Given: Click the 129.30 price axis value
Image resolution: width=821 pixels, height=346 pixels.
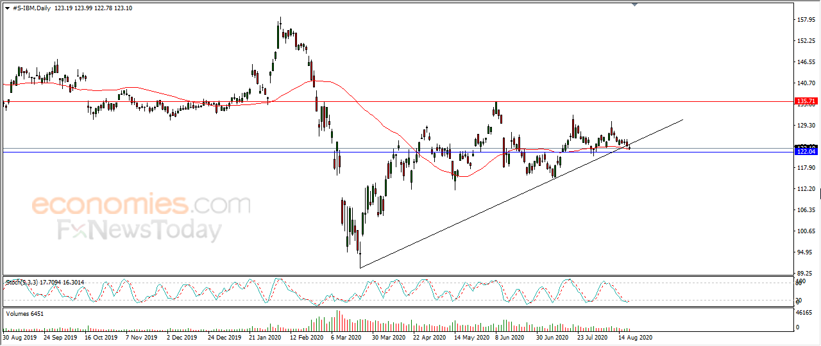Looking at the screenshot, I should pos(806,126).
